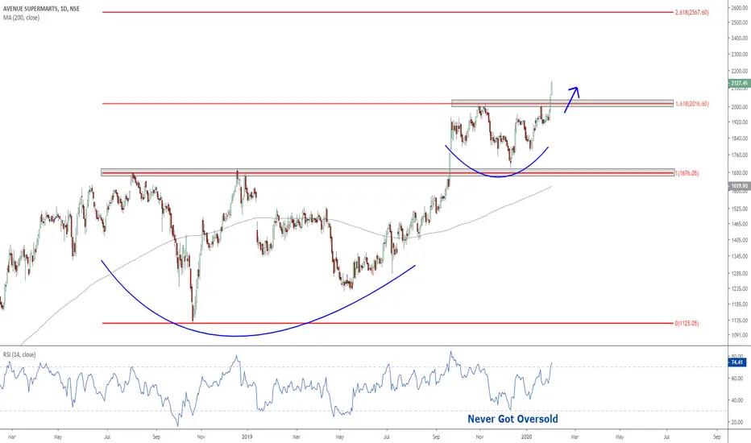Click the 1405.00 price axis label
Screen dimensions: 751x443
[740, 240]
